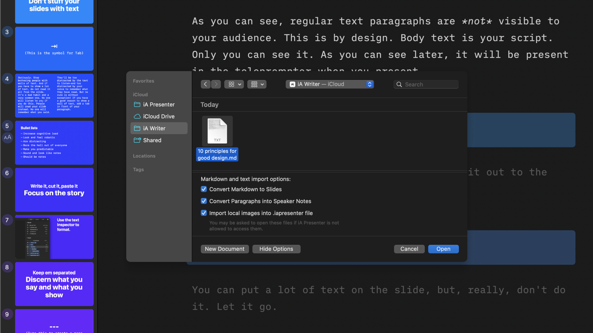Select iA Writer folder under iCloud section

pyautogui.click(x=154, y=128)
